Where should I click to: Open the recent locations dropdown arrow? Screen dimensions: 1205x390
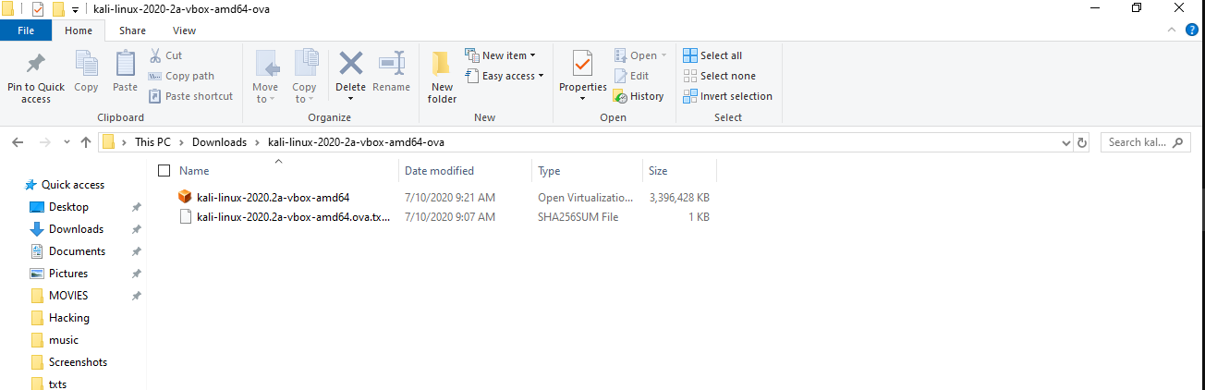(x=65, y=142)
